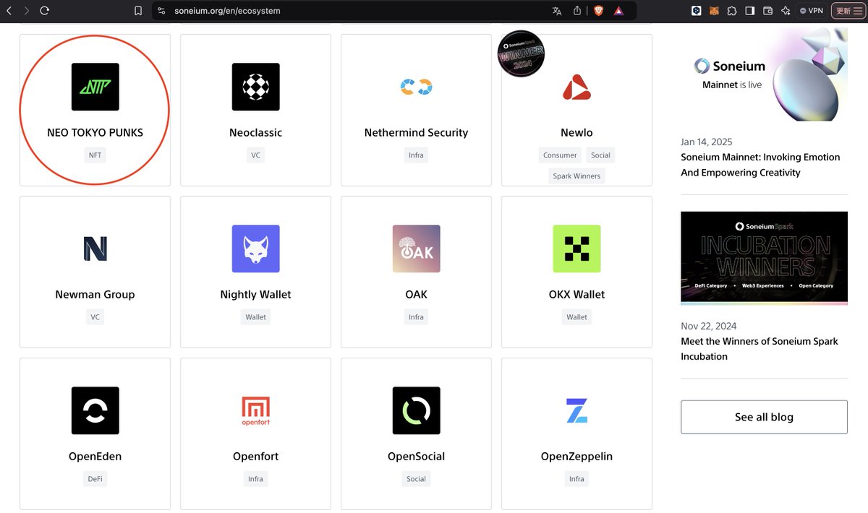Open the Newman Group card title

pos(95,294)
